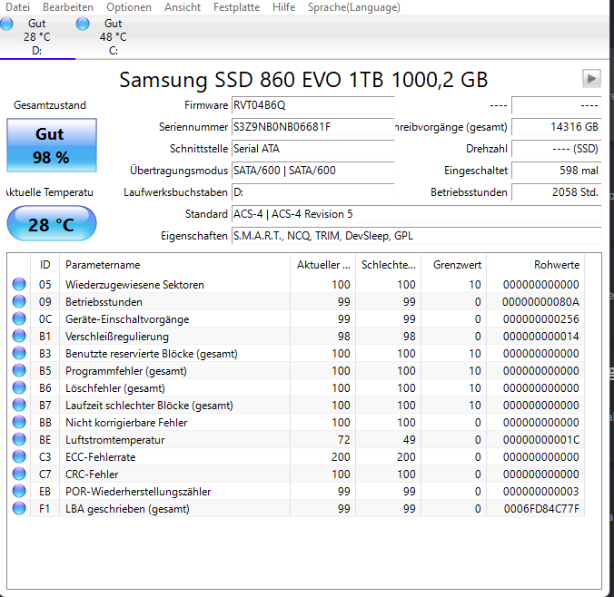
Task: Select the Programmfehler (gesamt) parameter name
Action: click(126, 371)
